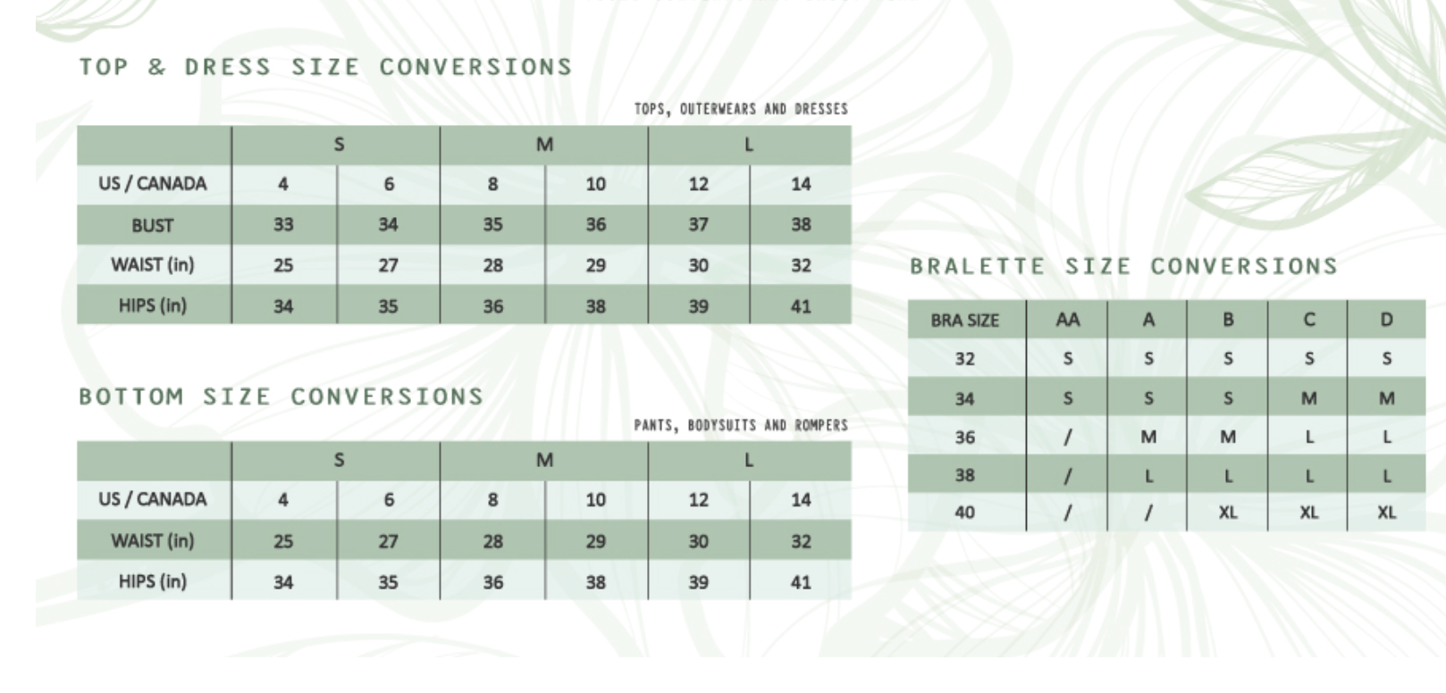Select the Bottom Size Conversions heading
Image resolution: width=1446 pixels, height=693 pixels.
pos(281,397)
